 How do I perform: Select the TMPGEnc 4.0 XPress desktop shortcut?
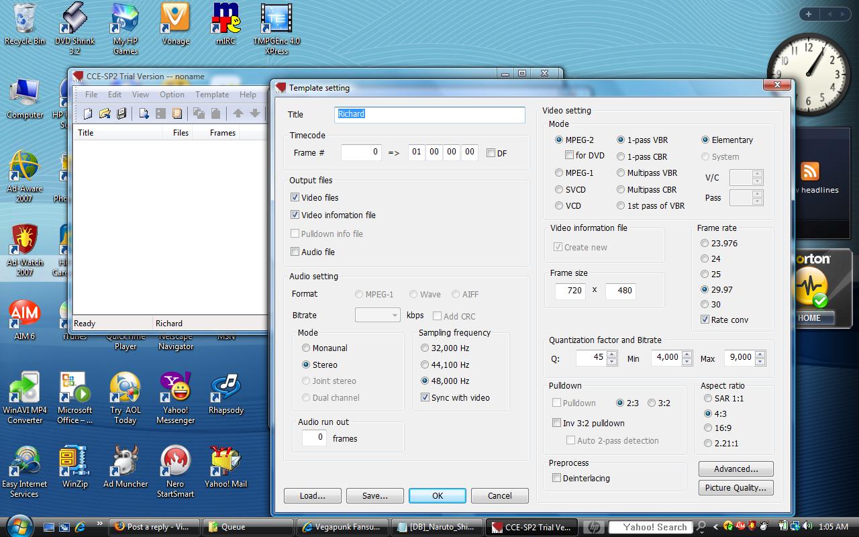click(x=276, y=29)
